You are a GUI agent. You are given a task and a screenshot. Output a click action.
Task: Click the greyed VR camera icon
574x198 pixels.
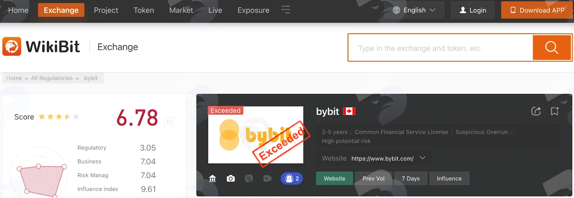pos(249,178)
